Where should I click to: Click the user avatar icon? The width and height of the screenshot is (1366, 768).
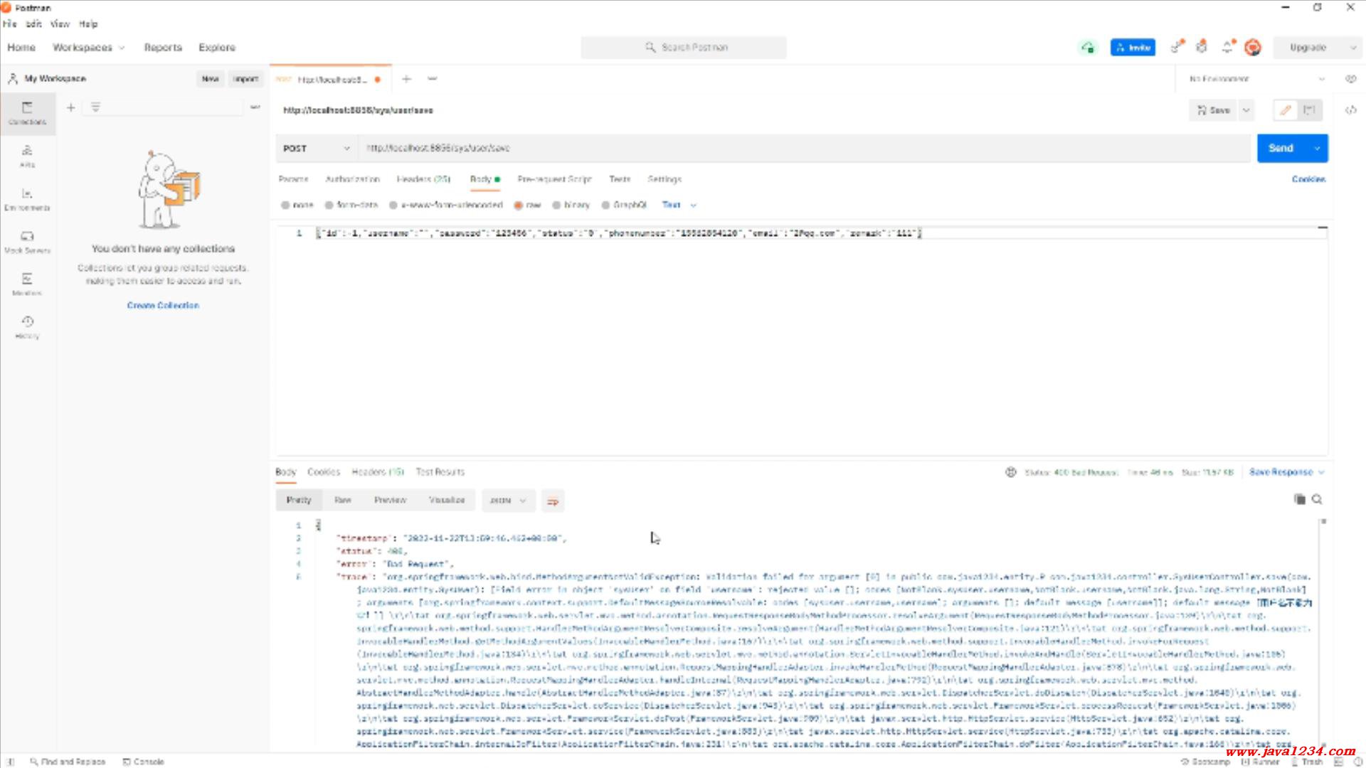[1253, 48]
